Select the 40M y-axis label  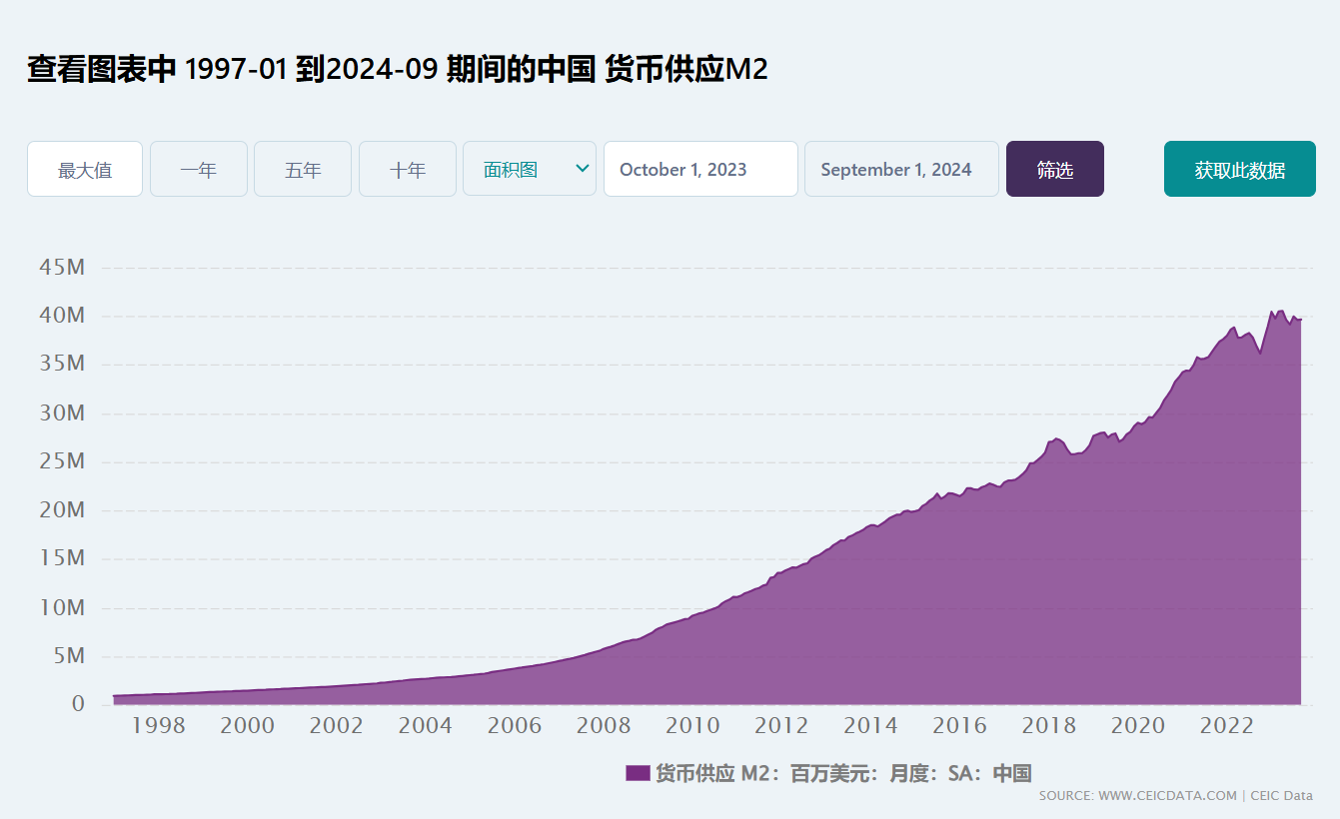[62, 316]
